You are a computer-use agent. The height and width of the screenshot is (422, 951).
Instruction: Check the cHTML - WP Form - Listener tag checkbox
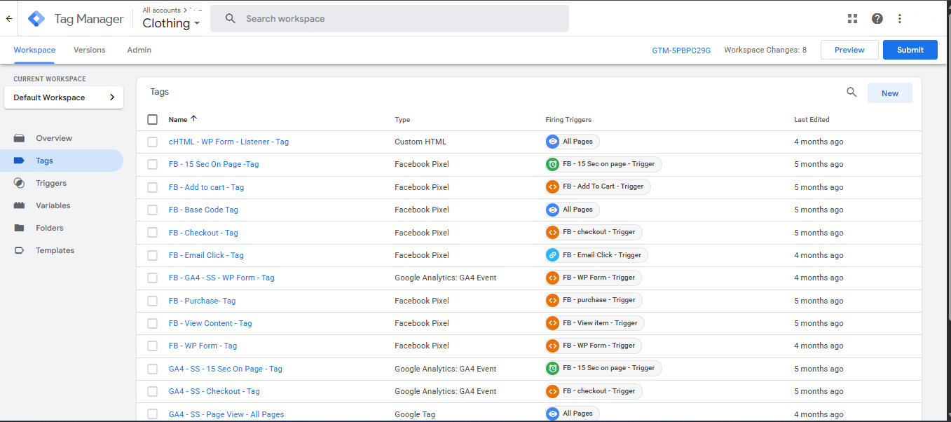153,142
